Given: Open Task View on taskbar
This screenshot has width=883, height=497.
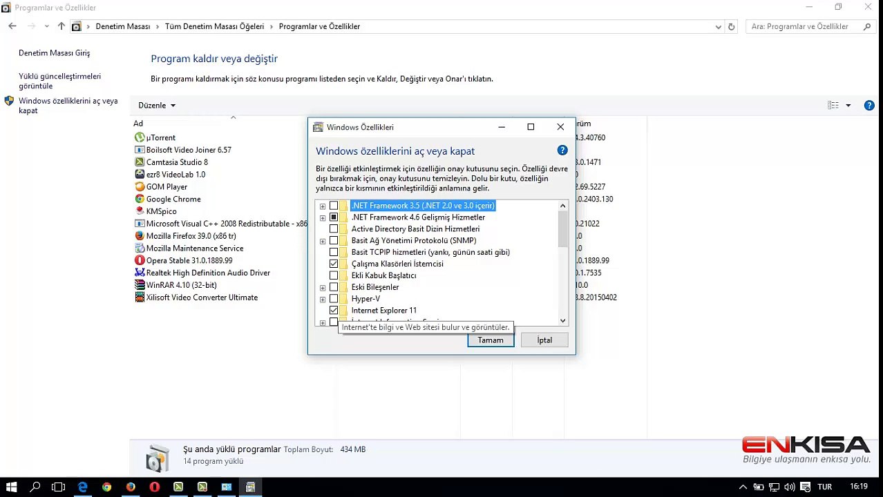Looking at the screenshot, I should pyautogui.click(x=59, y=487).
